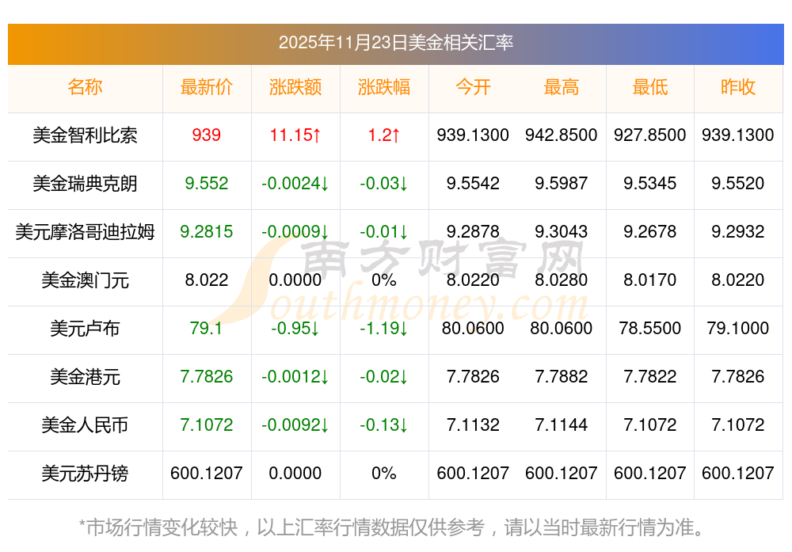Viewport: 792px width, 552px height.
Task: Select the 美元苏丹镑 row name
Action: coord(85,474)
